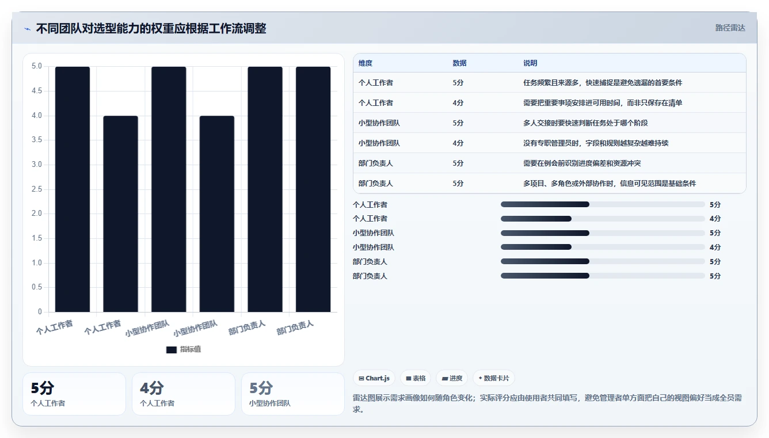Viewport: 769px width, 438px height.
Task: Click the 2.5 y-axis tick label
Action: coord(36,189)
